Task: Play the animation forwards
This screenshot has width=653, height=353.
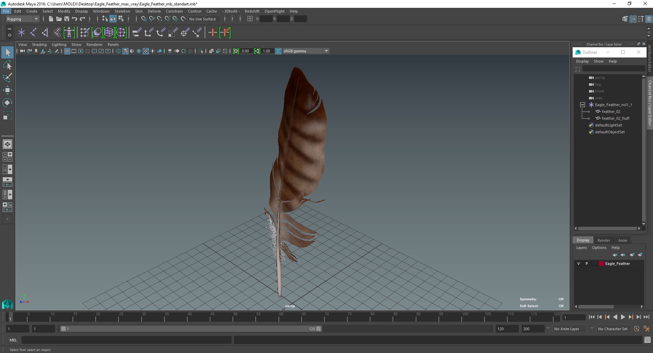Action: [x=623, y=317]
